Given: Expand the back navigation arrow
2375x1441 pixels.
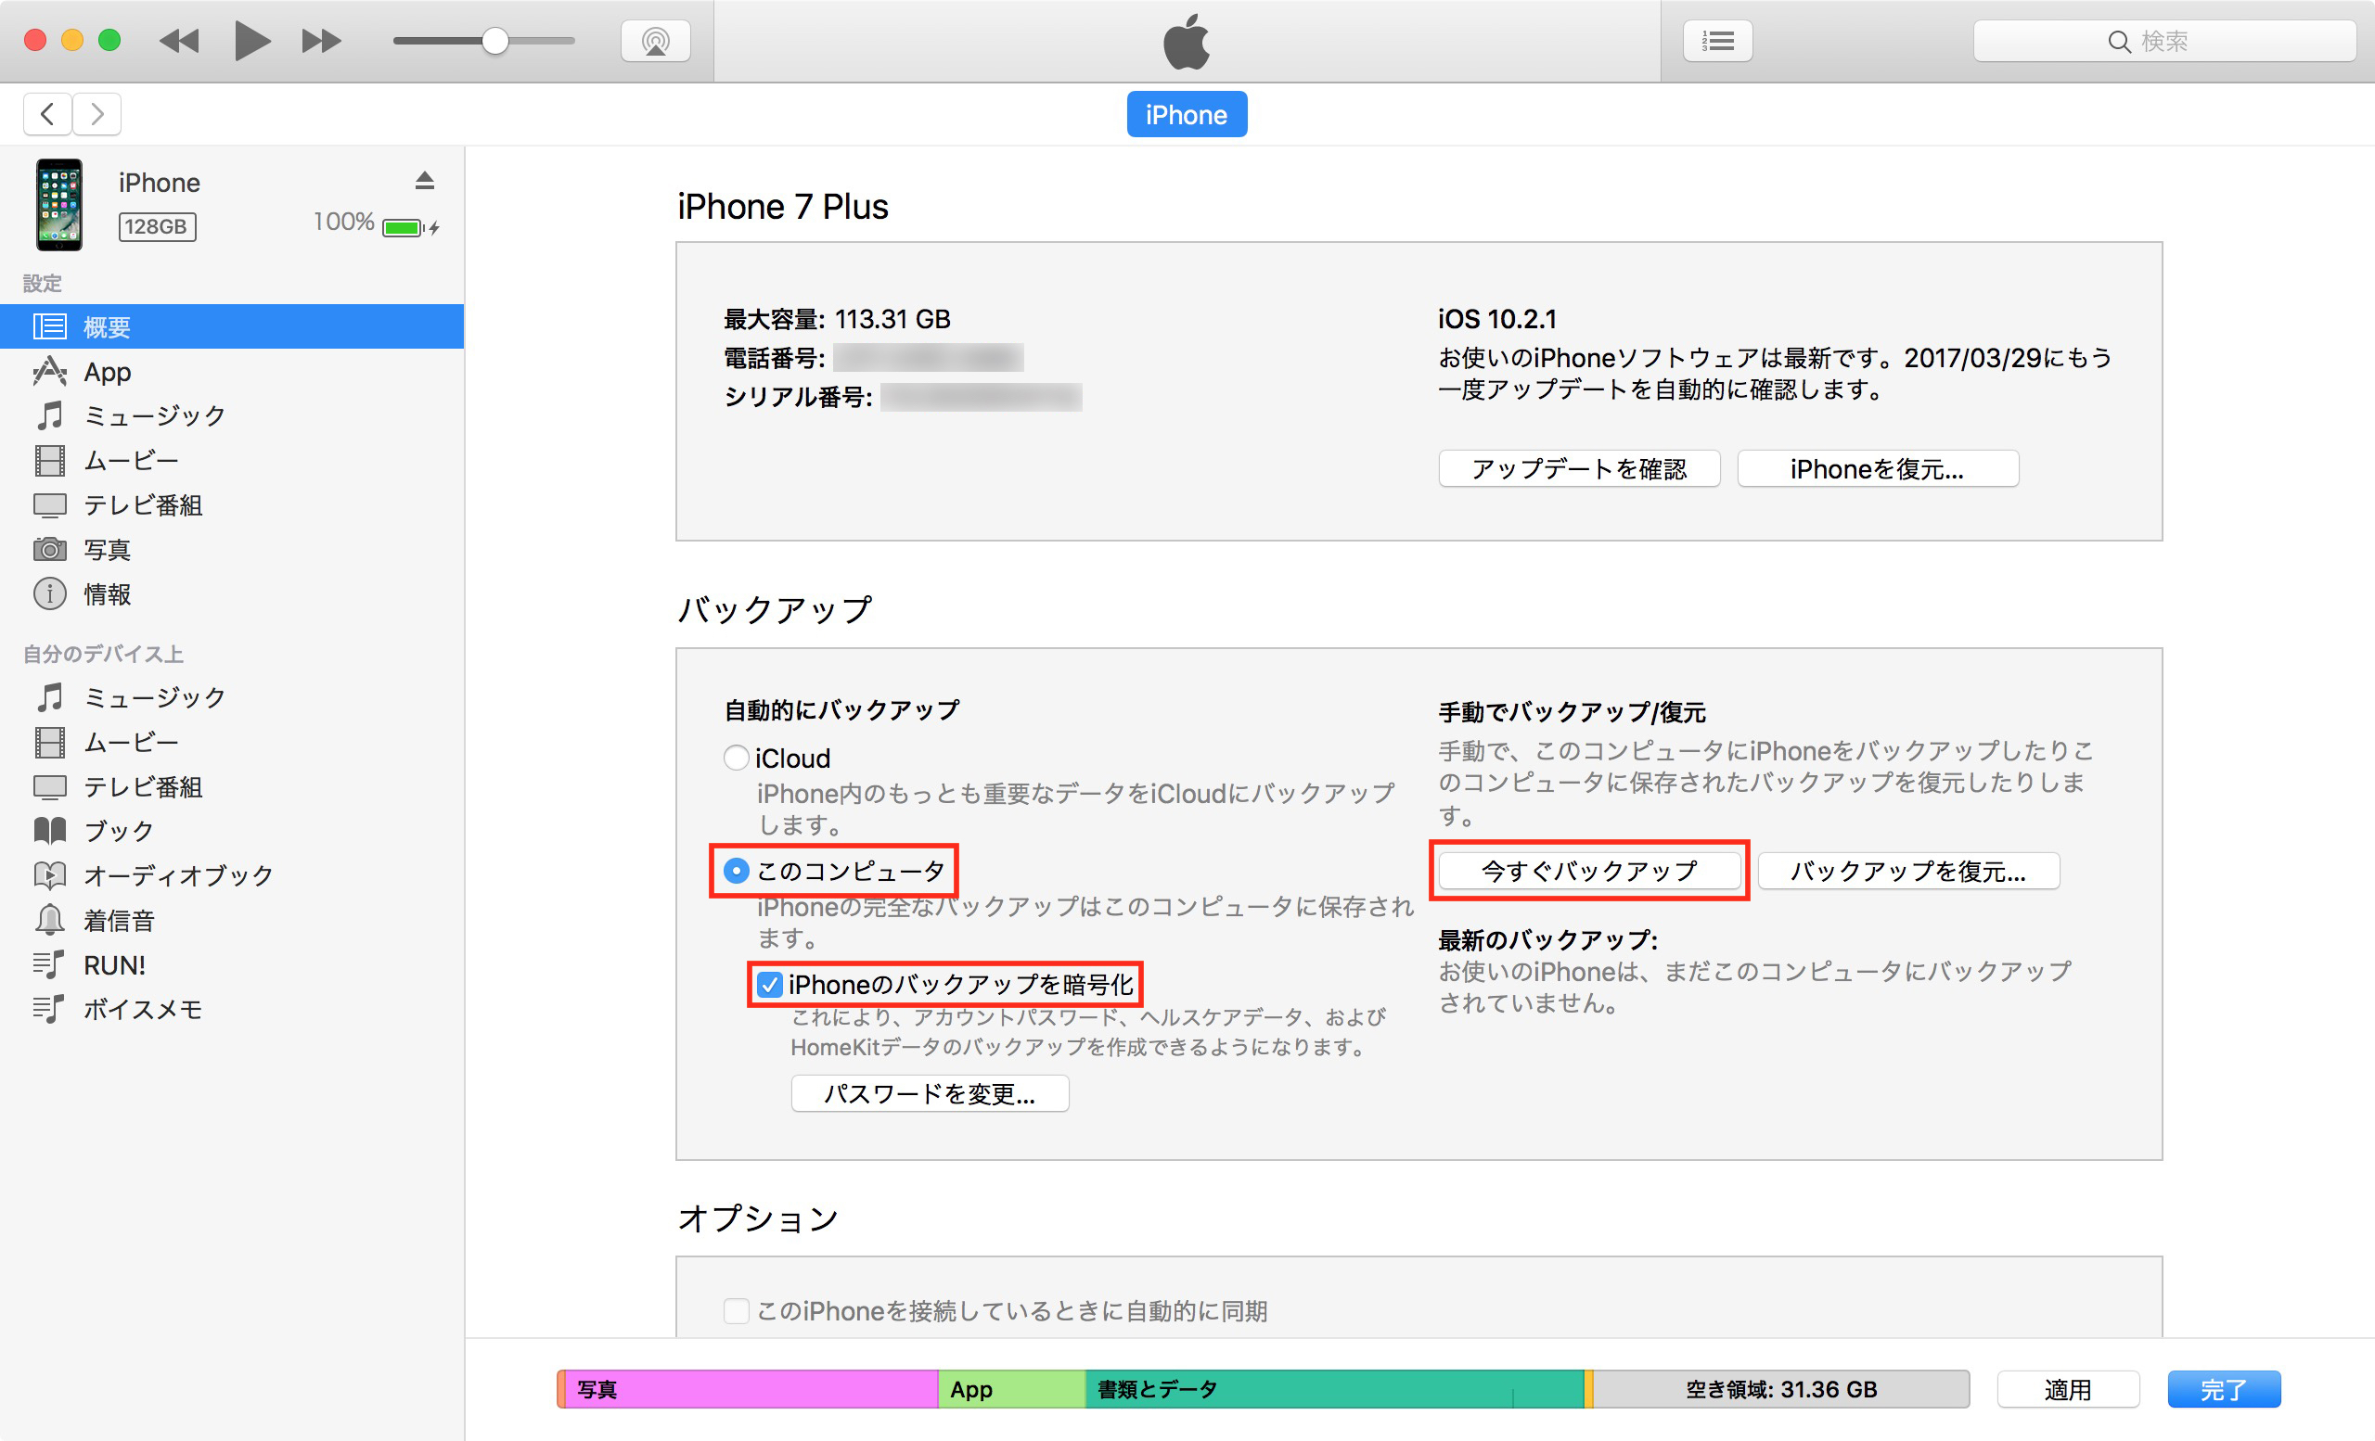Looking at the screenshot, I should [47, 113].
